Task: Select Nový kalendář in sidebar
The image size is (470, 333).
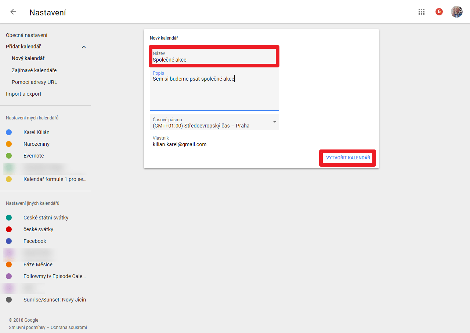Action: 28,58
